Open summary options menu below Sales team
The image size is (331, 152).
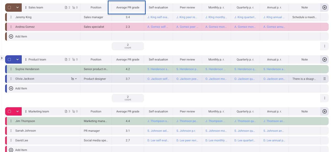coord(324,46)
